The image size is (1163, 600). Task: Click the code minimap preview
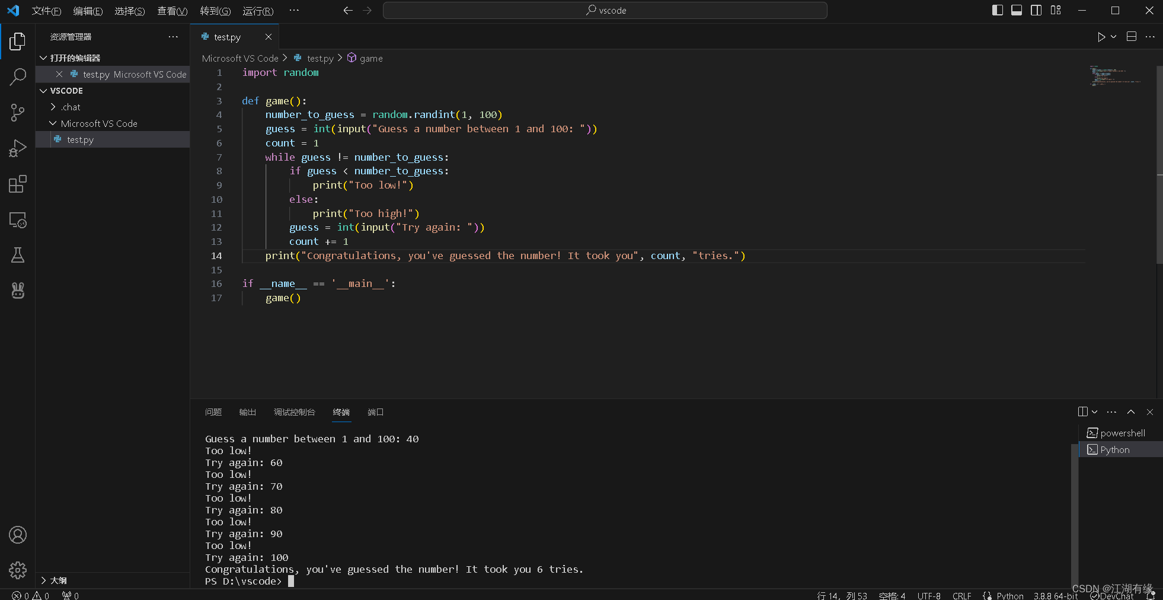pos(1117,76)
